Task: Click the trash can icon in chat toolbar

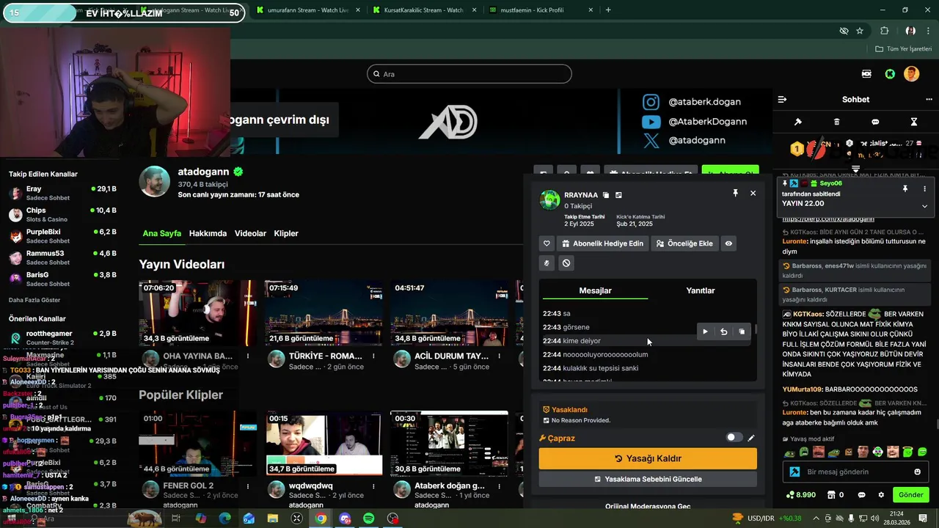Action: (837, 122)
